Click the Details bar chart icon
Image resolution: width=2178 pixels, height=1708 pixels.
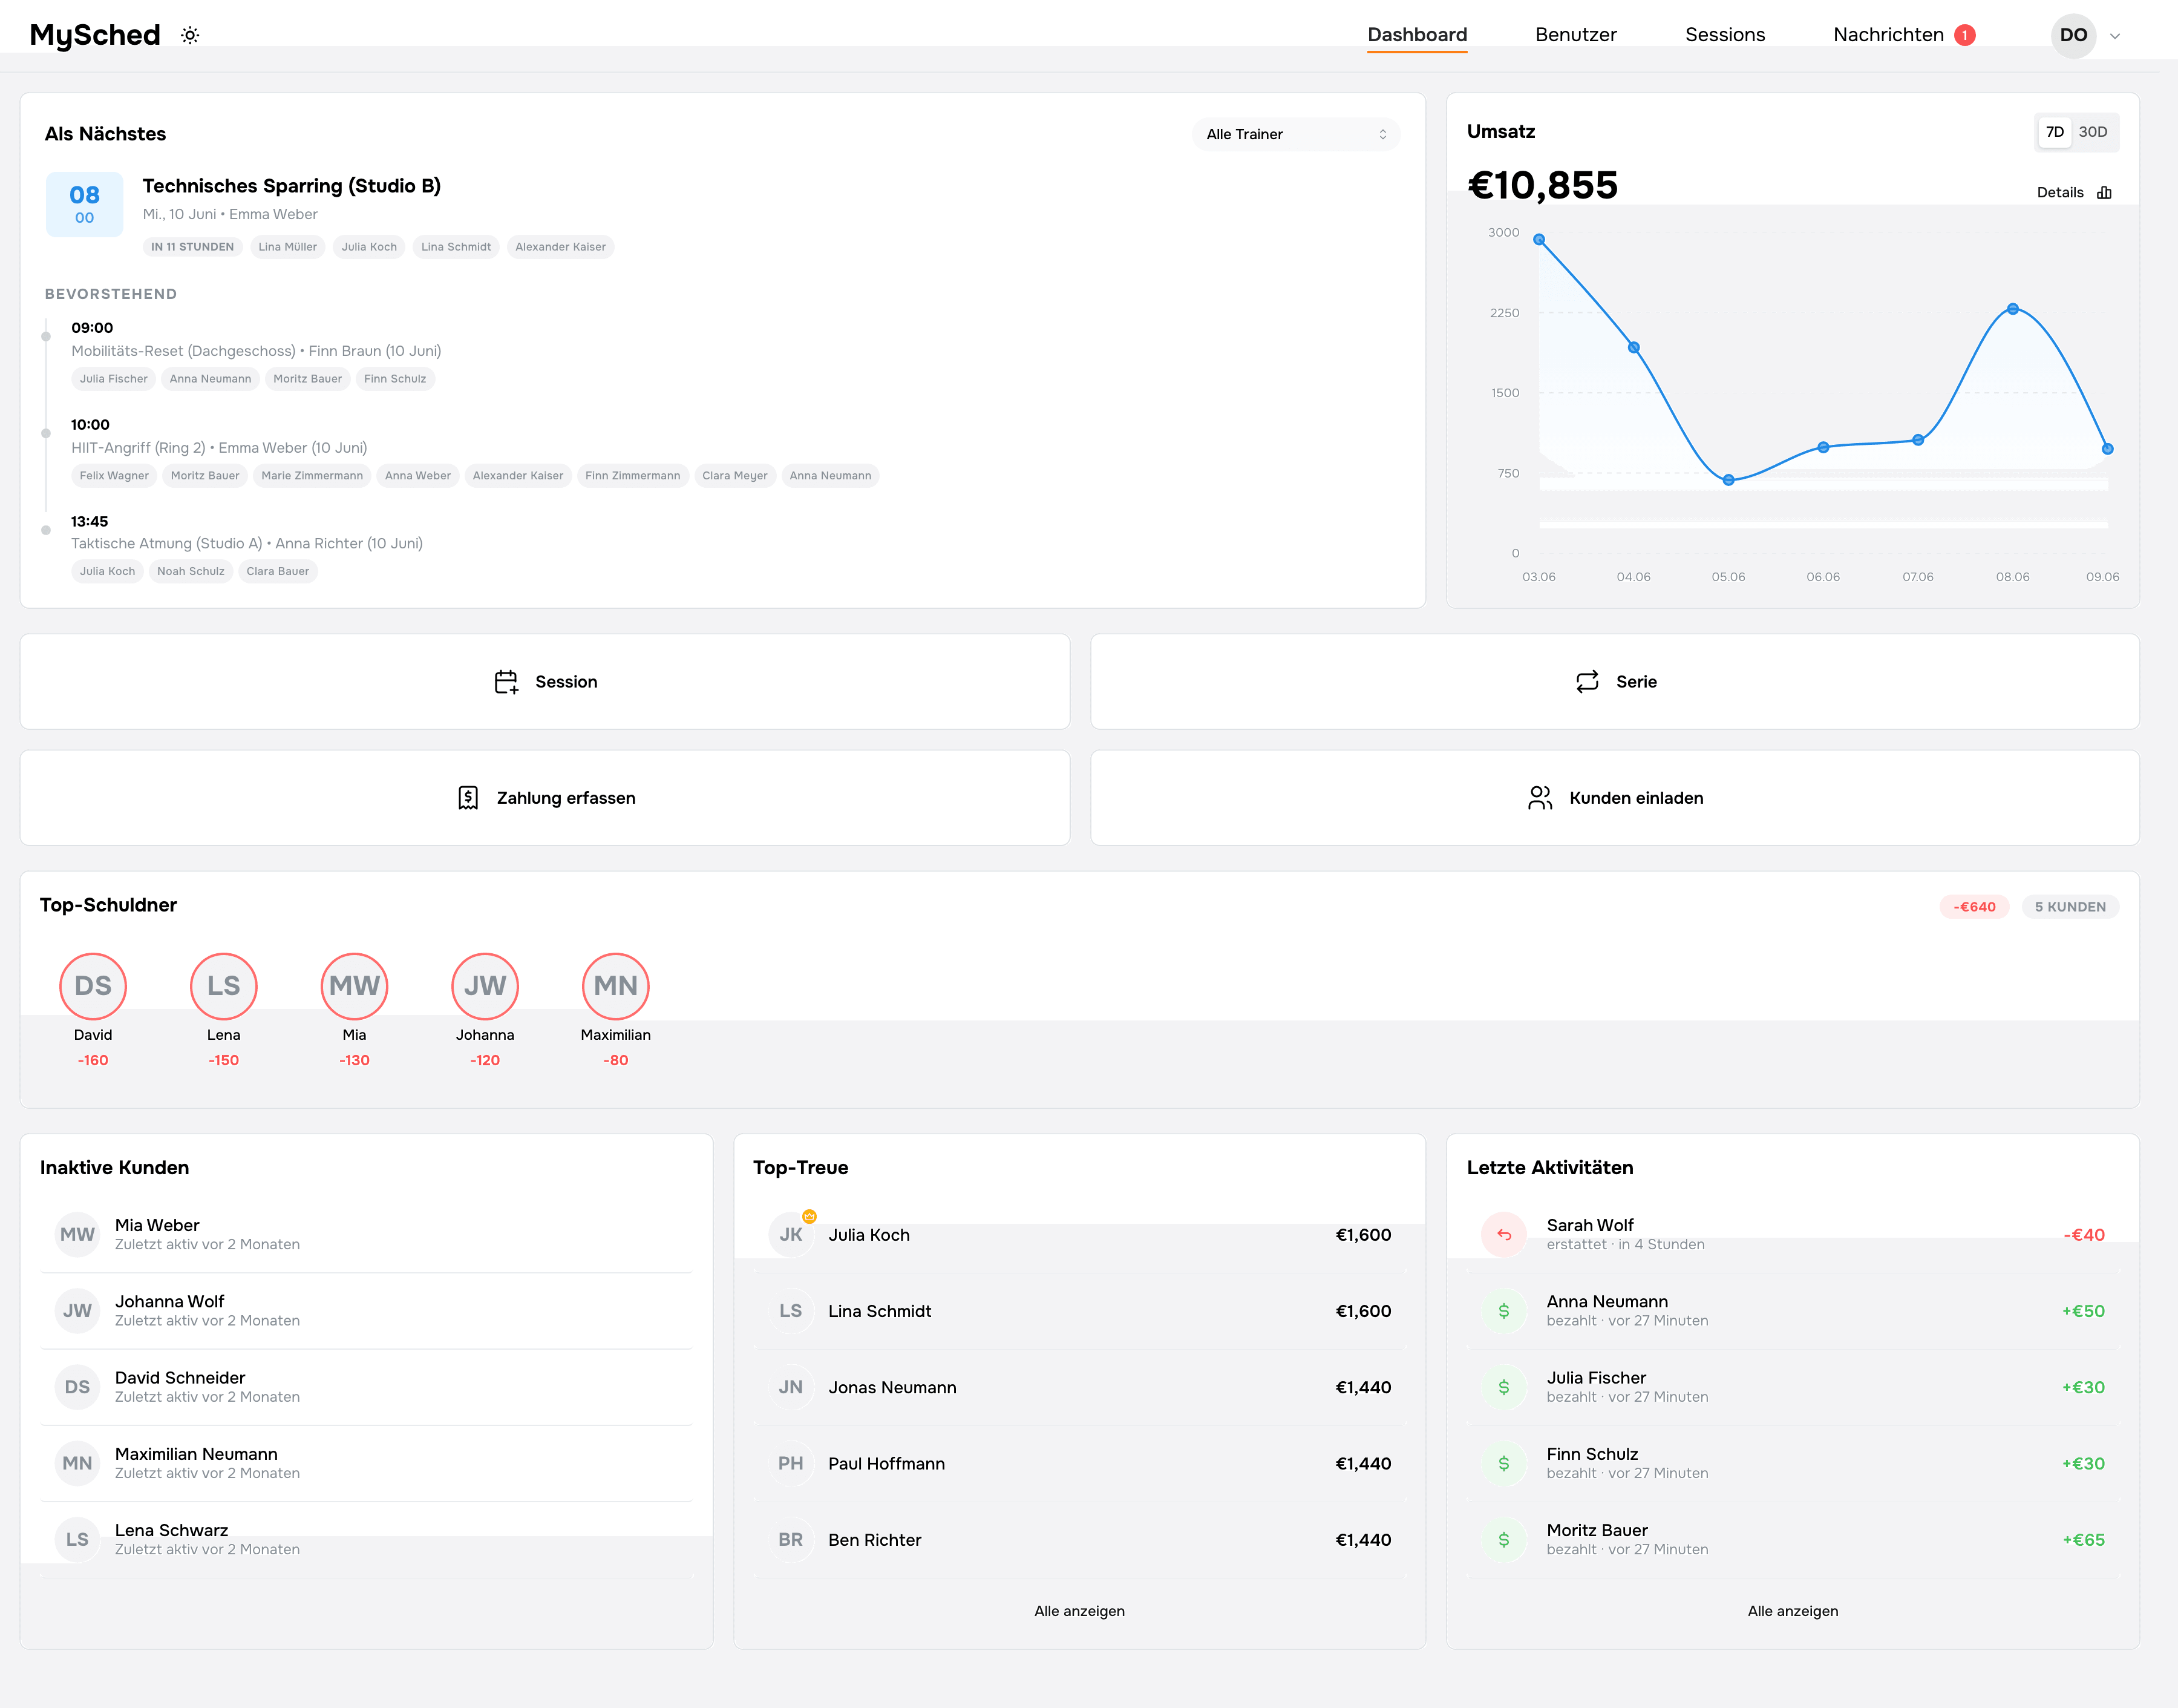coord(2104,192)
